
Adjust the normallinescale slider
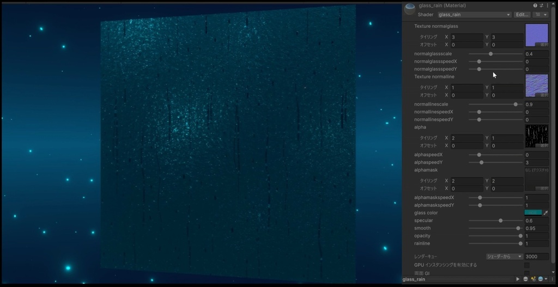(x=495, y=104)
